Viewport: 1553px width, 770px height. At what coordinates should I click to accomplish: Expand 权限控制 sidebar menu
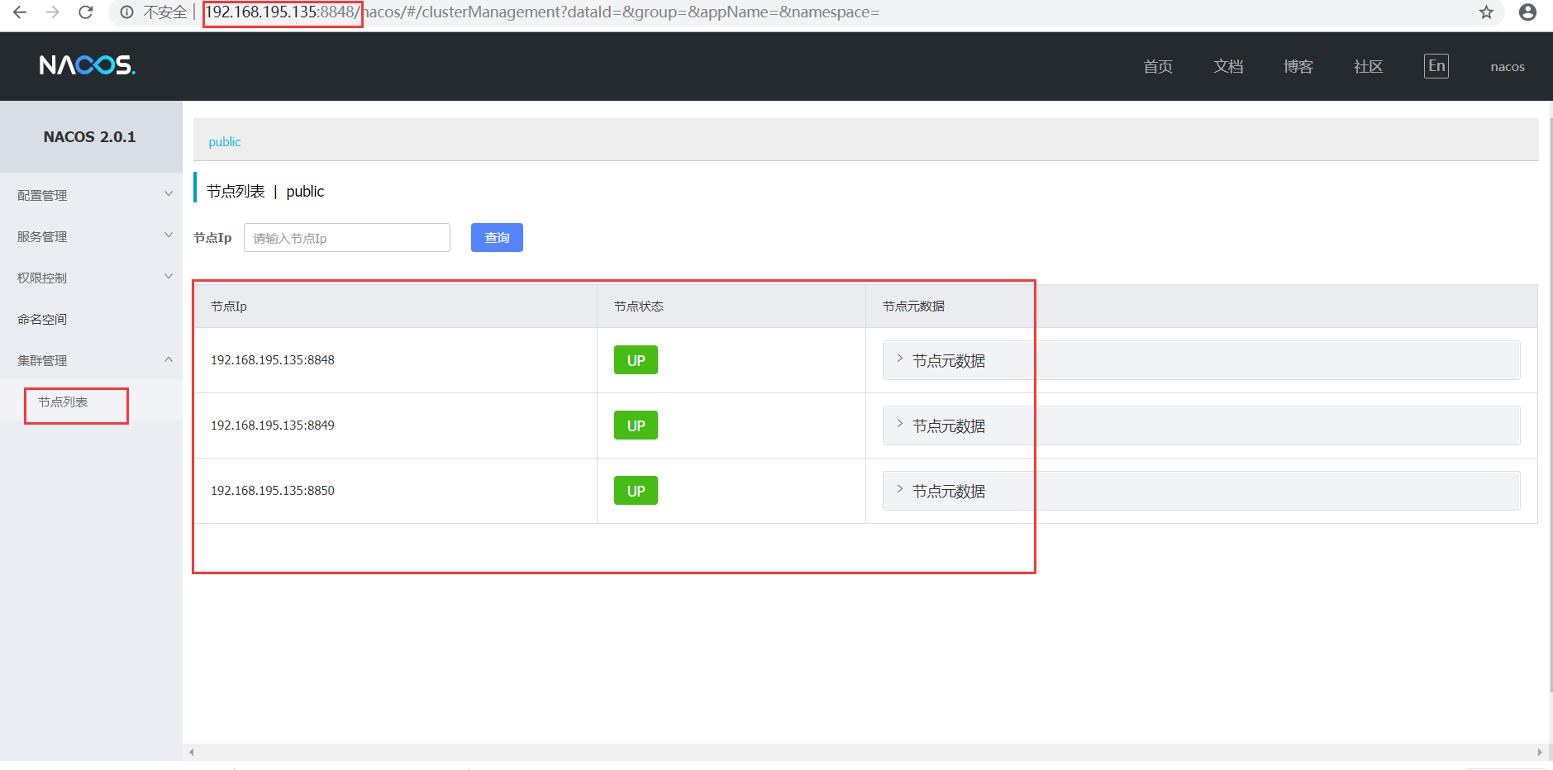(x=91, y=278)
